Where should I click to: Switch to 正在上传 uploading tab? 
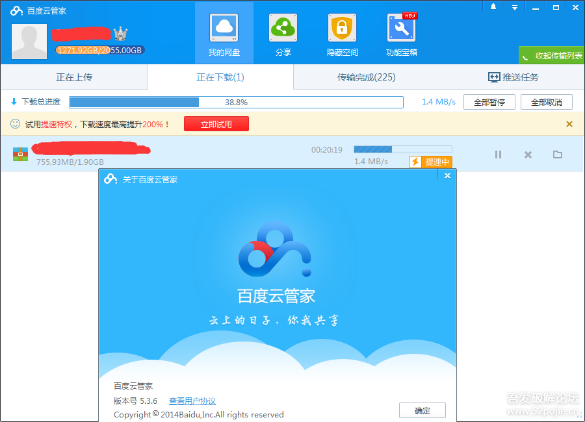pos(74,77)
